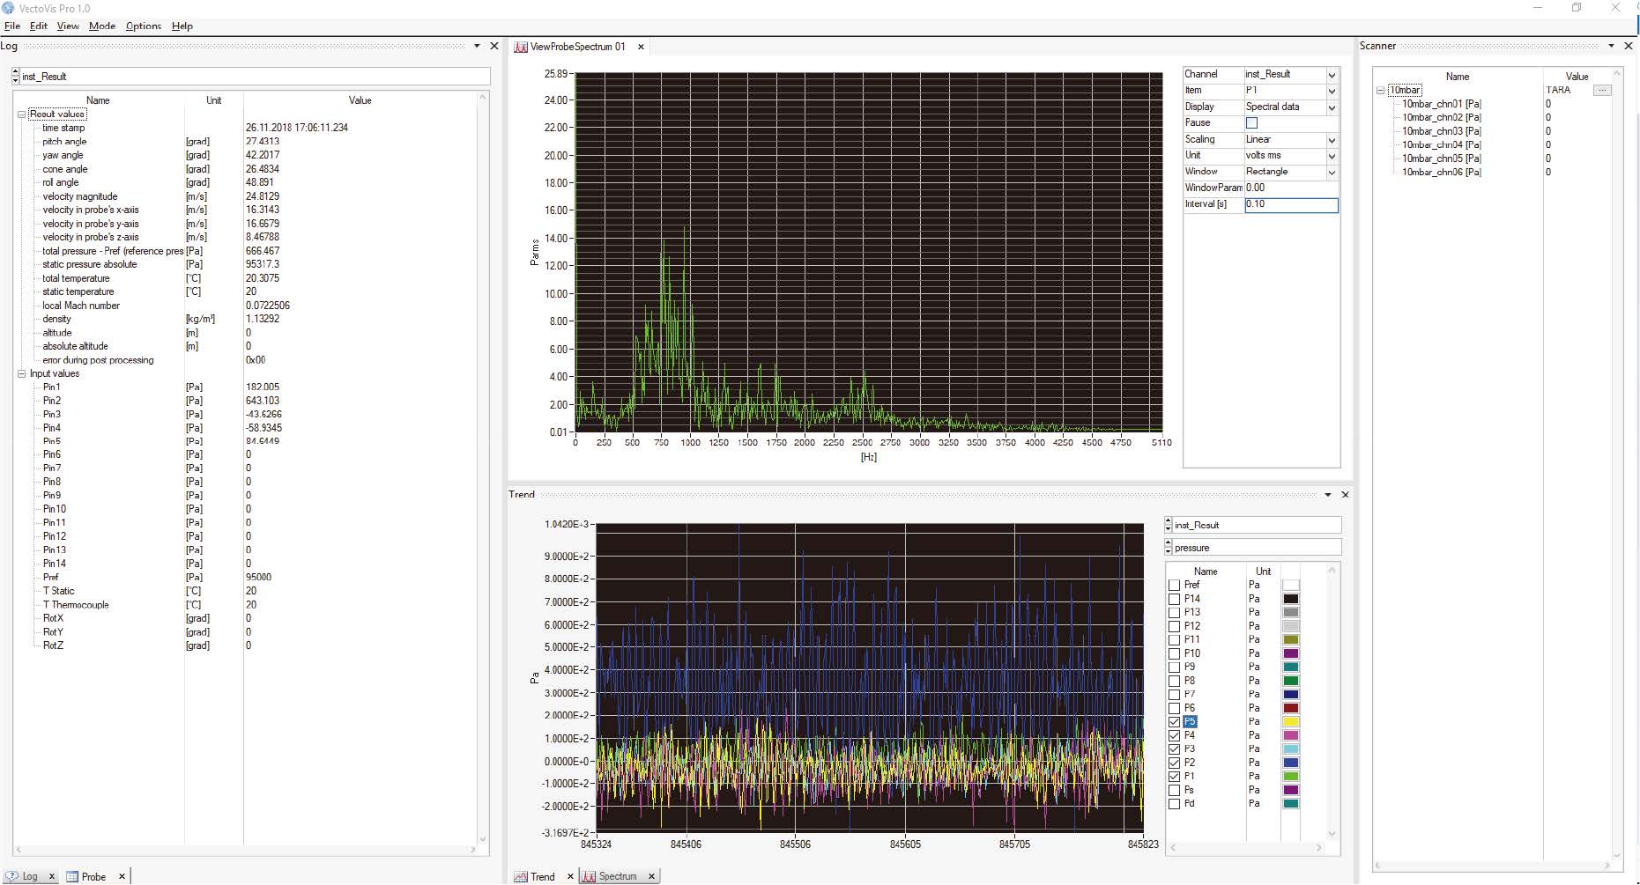Image resolution: width=1640 pixels, height=885 pixels.
Task: Click the yellow color swatch for P5
Action: tap(1290, 722)
